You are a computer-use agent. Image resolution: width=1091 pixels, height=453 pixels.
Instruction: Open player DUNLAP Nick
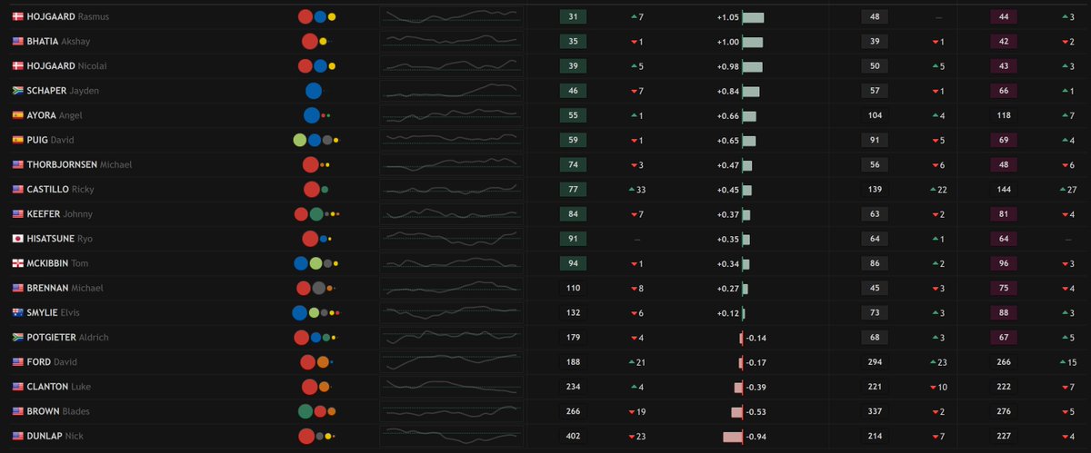pyautogui.click(x=55, y=436)
